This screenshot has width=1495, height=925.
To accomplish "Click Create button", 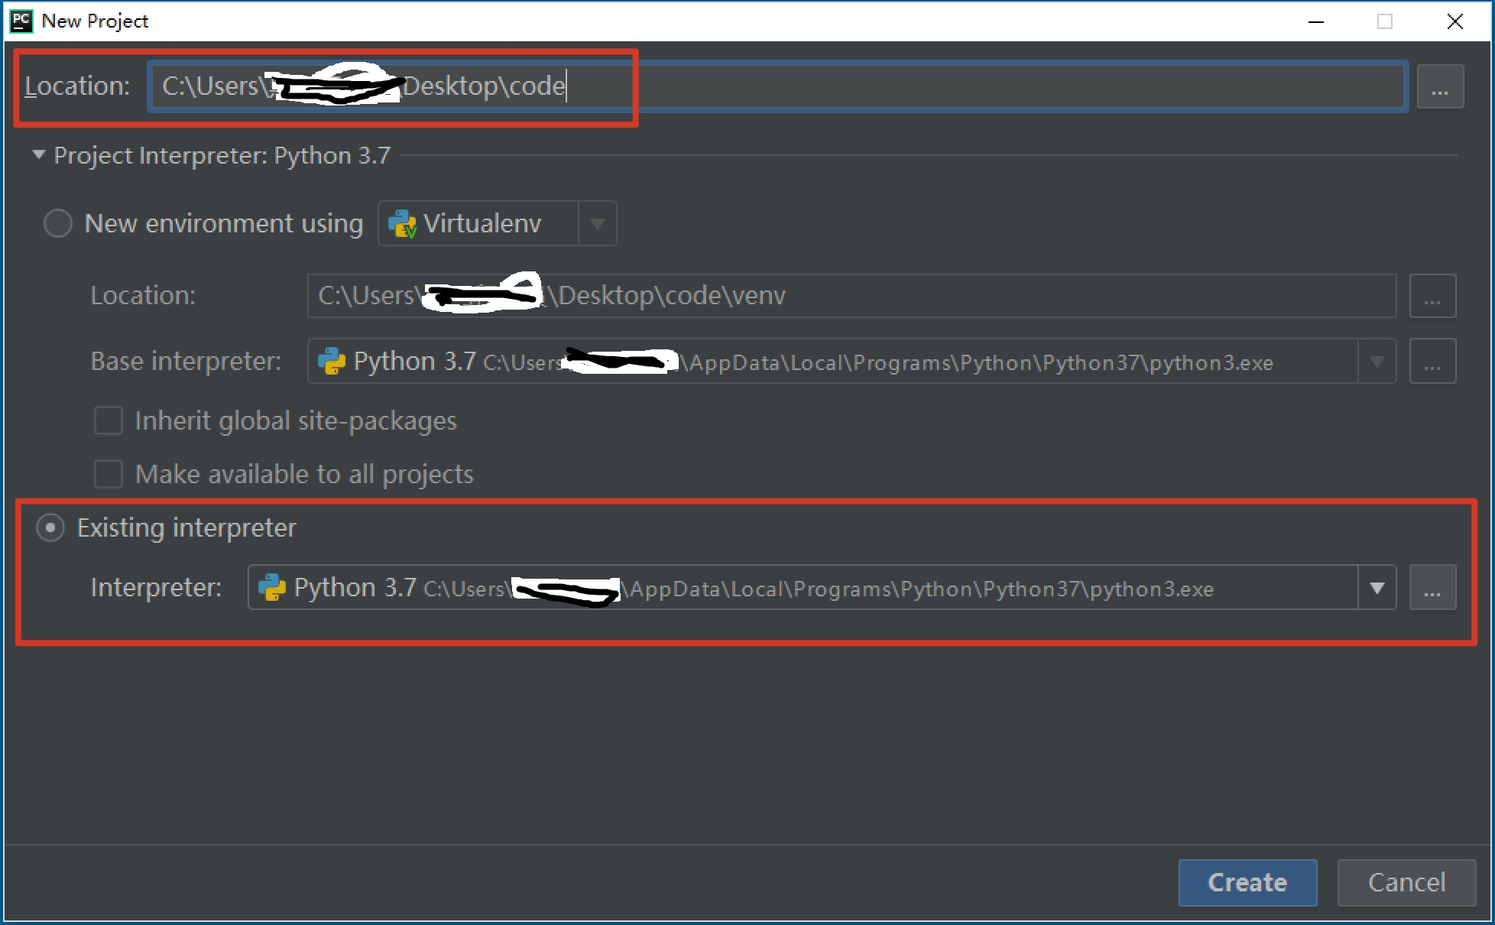I will pyautogui.click(x=1247, y=882).
